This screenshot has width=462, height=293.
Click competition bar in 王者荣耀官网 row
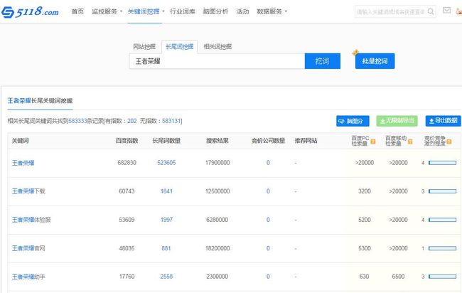[x=442, y=248]
